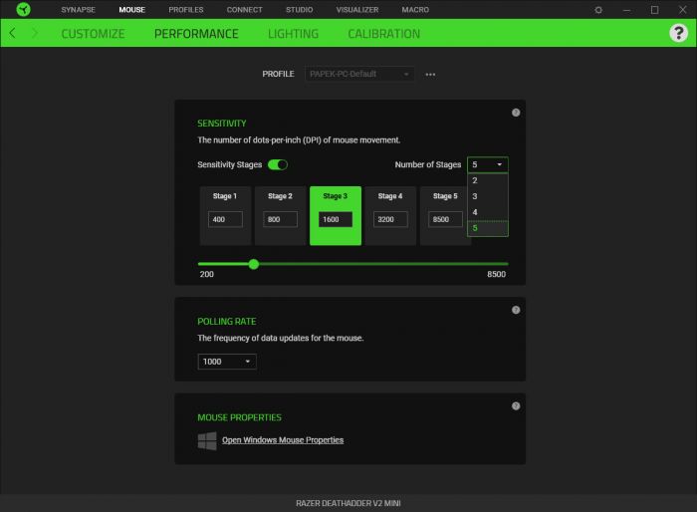The height and width of the screenshot is (512, 697).
Task: Go back with the left arrow
Action: click(12, 33)
